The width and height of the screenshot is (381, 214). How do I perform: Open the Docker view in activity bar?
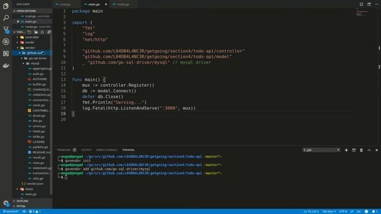point(6,65)
